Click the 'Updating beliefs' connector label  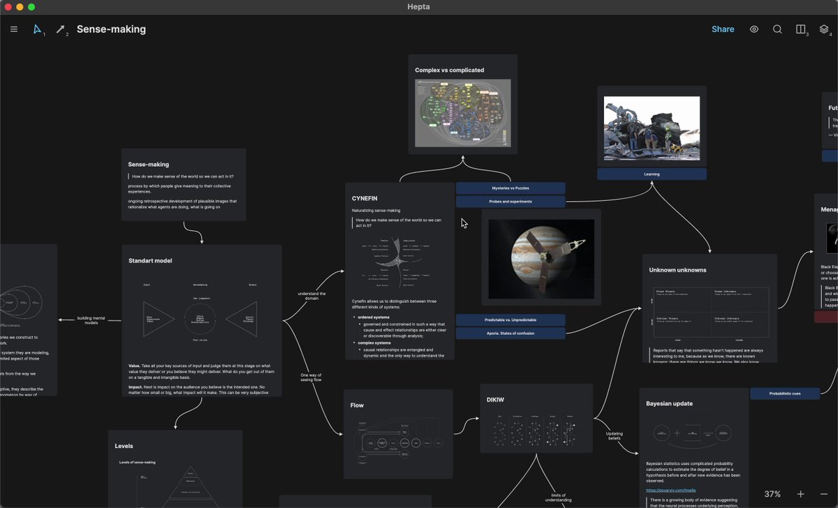[615, 436]
